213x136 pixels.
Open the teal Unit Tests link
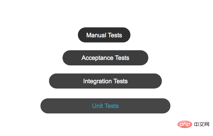105,106
